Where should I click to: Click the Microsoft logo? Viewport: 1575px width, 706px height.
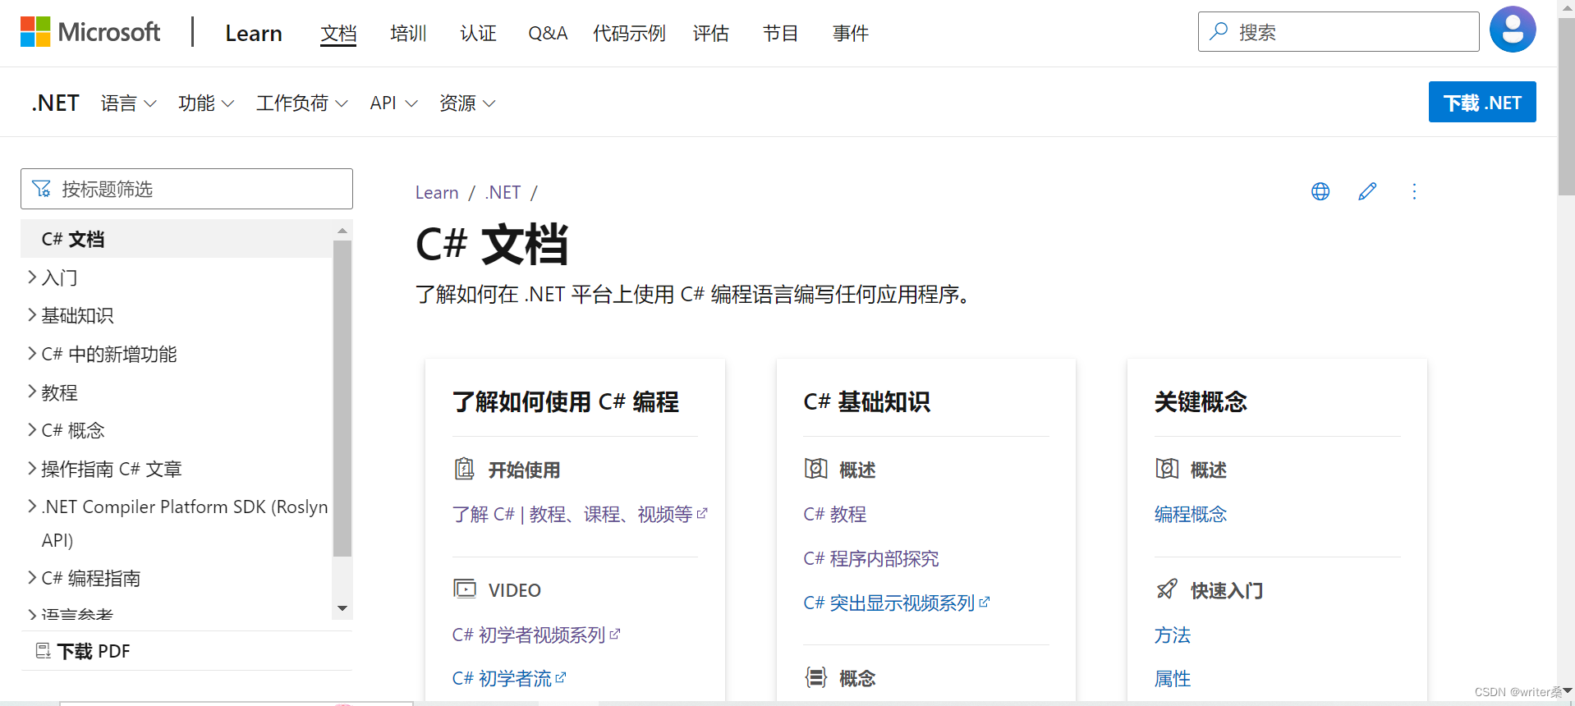90,32
